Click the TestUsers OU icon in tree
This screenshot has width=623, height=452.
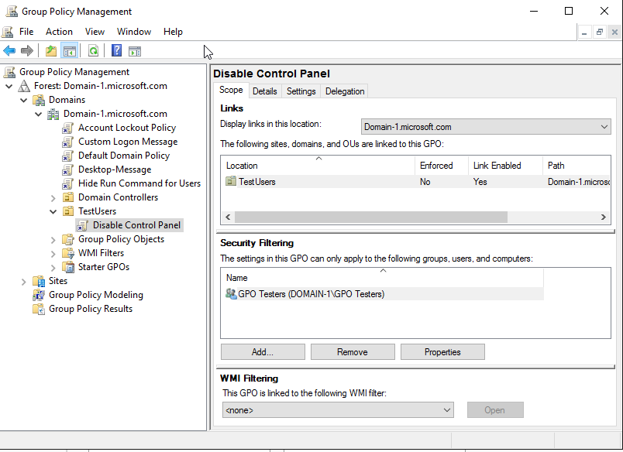pyautogui.click(x=68, y=211)
